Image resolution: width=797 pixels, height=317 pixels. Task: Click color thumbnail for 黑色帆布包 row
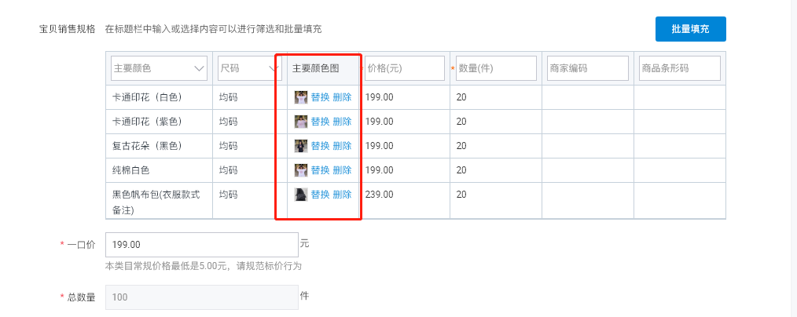pyautogui.click(x=301, y=195)
